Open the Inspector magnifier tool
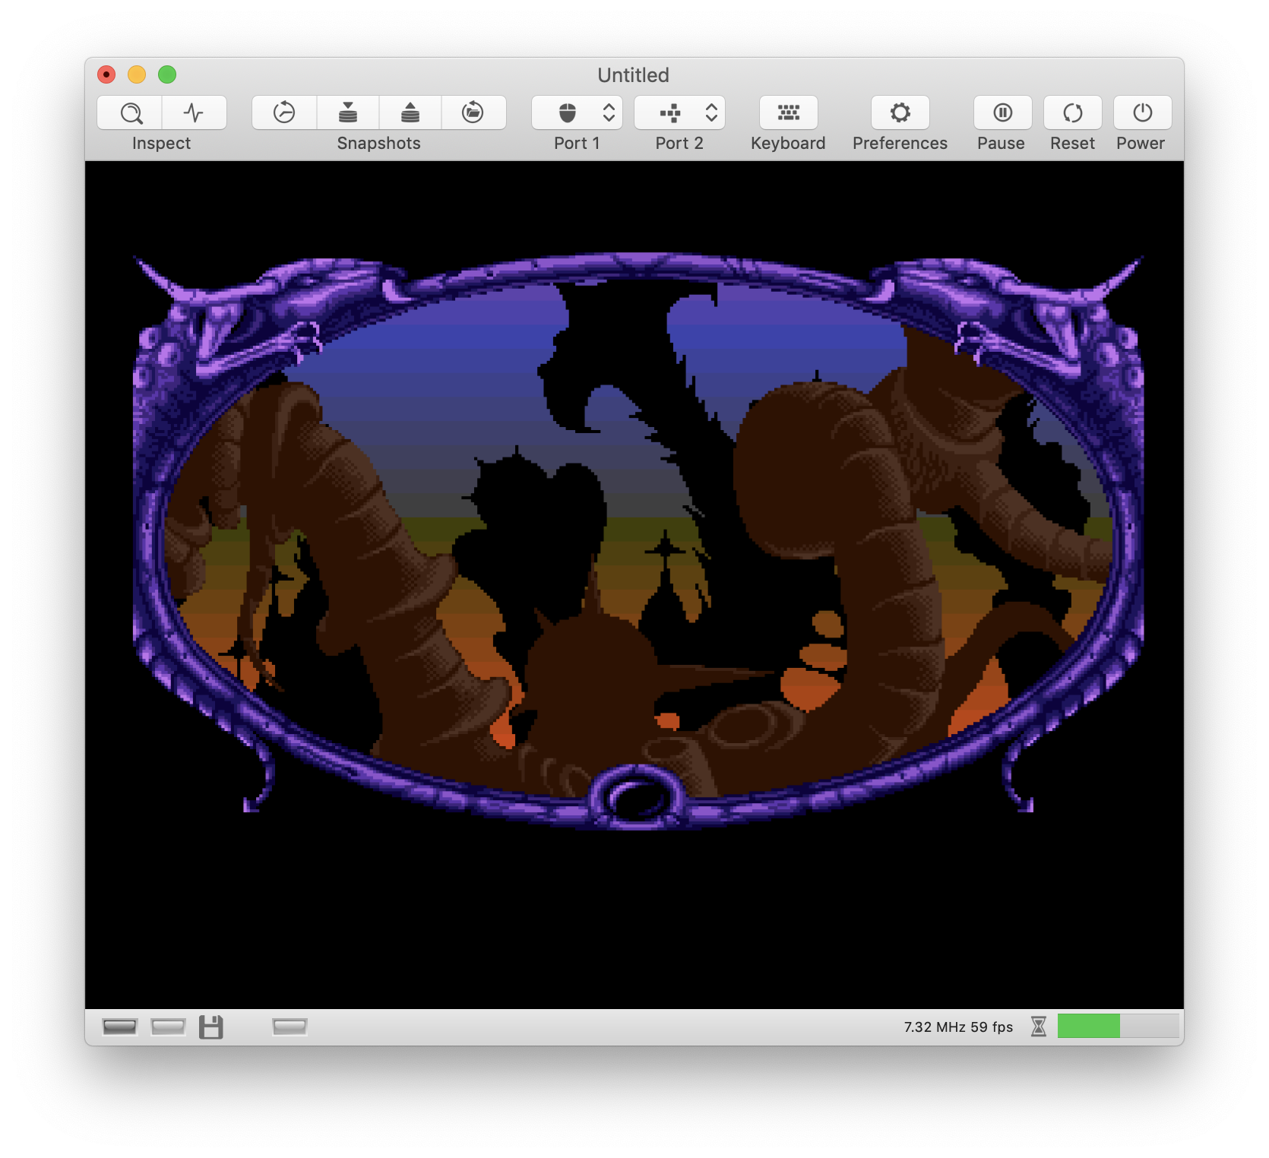Viewport: 1269px width, 1158px height. [130, 112]
